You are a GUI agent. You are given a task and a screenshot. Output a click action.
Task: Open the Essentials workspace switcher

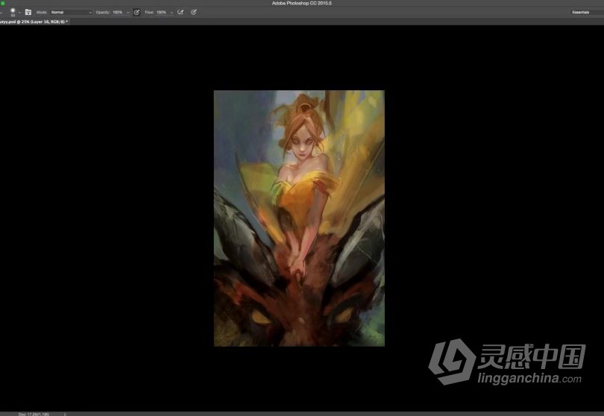(x=580, y=13)
